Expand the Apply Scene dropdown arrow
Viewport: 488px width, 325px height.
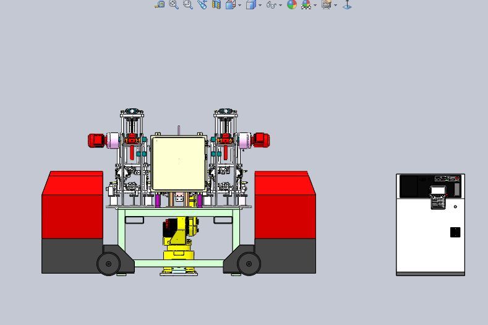(315, 5)
